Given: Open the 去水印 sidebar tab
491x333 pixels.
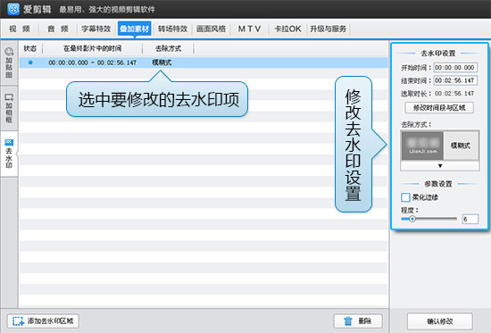Looking at the screenshot, I should [x=9, y=154].
